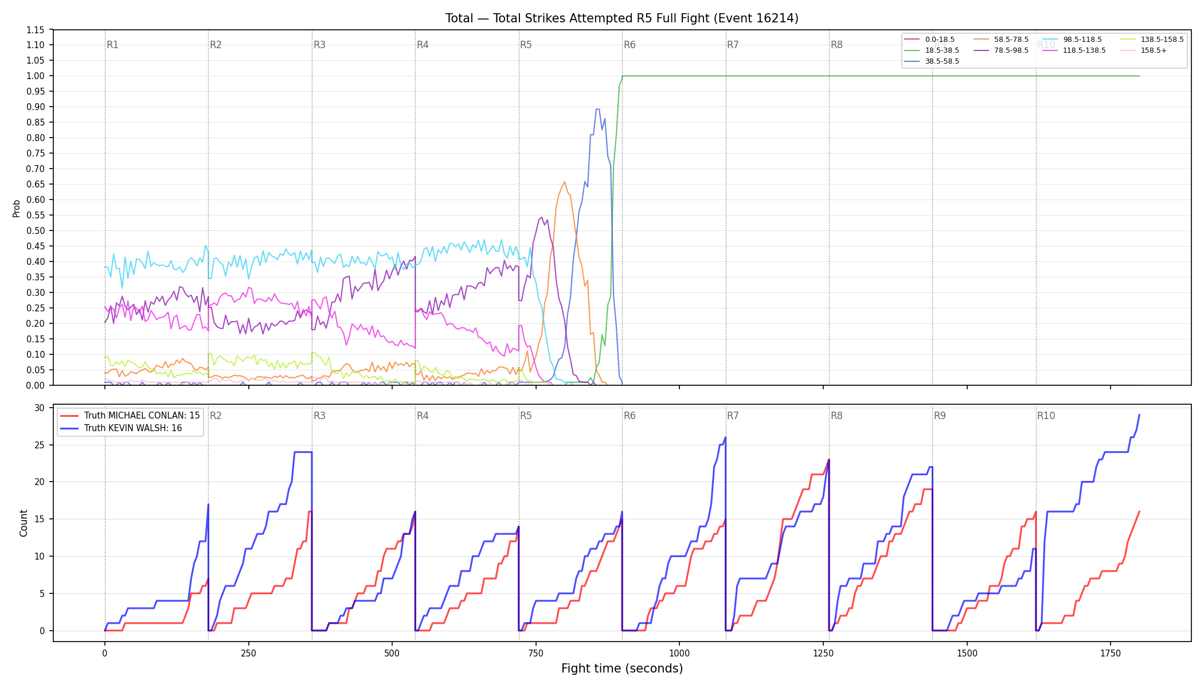Viewport: 1204px width, 688px height.
Task: Click the x-axis tick label '250'
Action: pyautogui.click(x=248, y=653)
